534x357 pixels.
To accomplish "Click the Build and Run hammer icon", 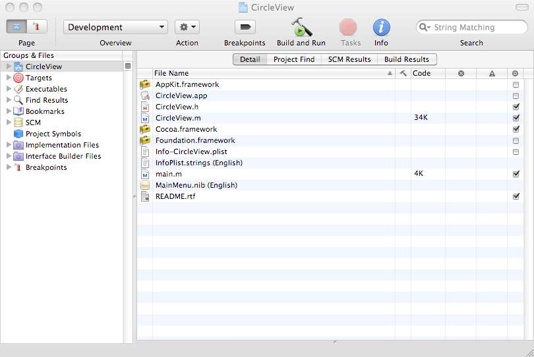I will click(301, 28).
